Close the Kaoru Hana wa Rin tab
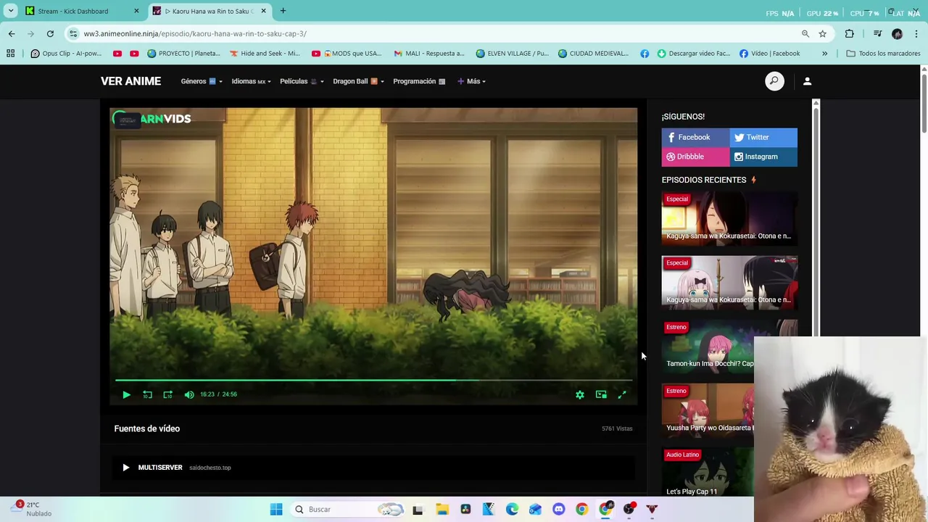Screen dimensions: 928x522 tap(263, 11)
